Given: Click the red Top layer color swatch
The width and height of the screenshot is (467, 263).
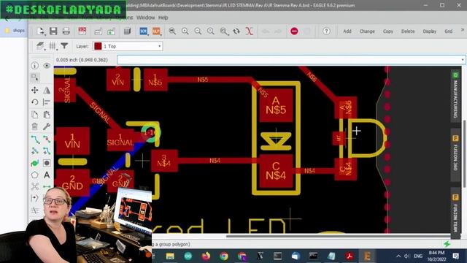Looking at the screenshot, I should 98,46.
